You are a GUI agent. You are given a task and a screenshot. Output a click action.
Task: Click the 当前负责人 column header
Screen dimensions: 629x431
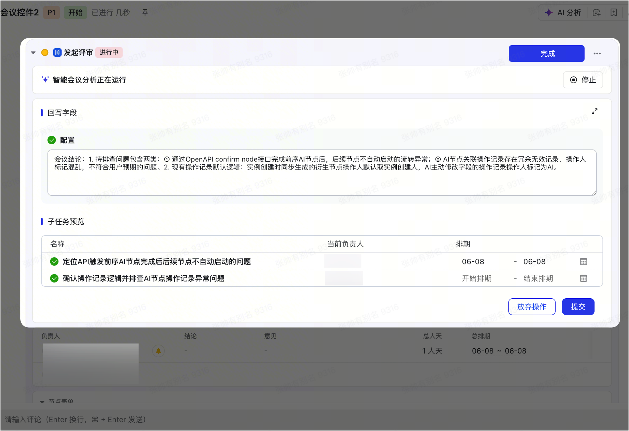click(345, 244)
